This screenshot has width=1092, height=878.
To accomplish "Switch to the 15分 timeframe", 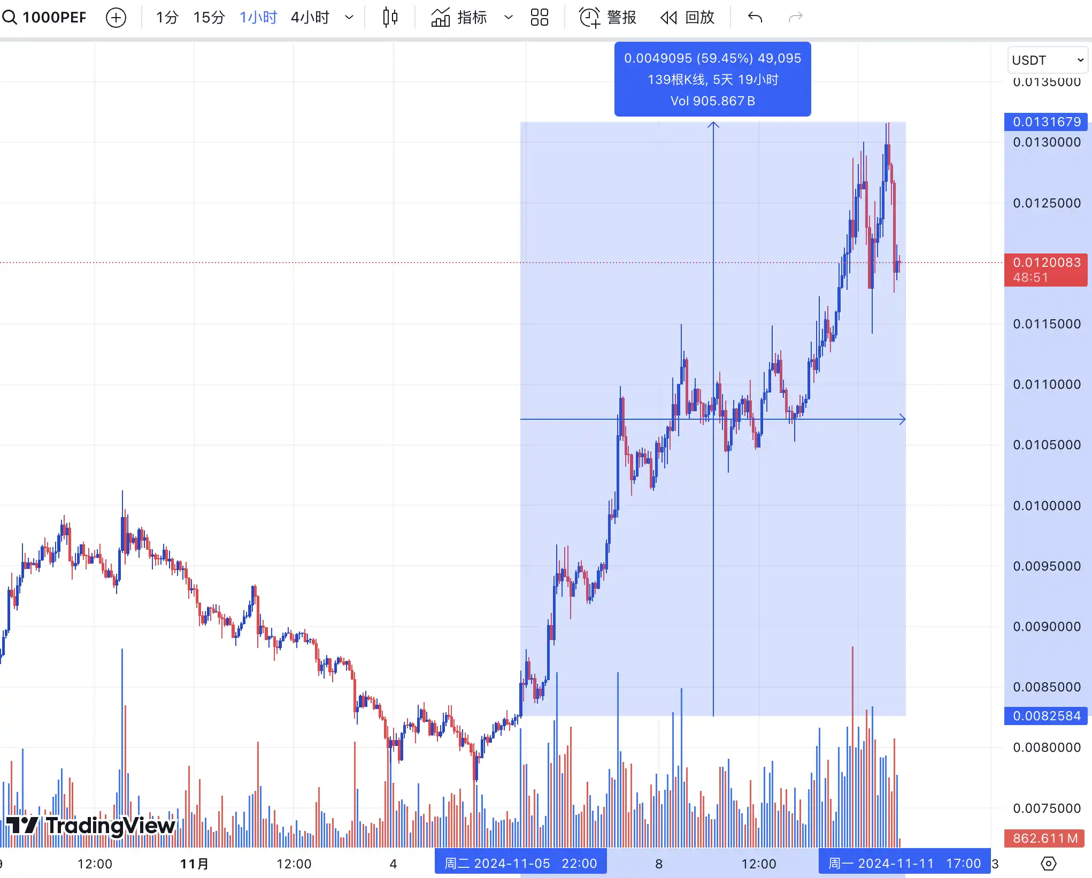I will pyautogui.click(x=209, y=18).
